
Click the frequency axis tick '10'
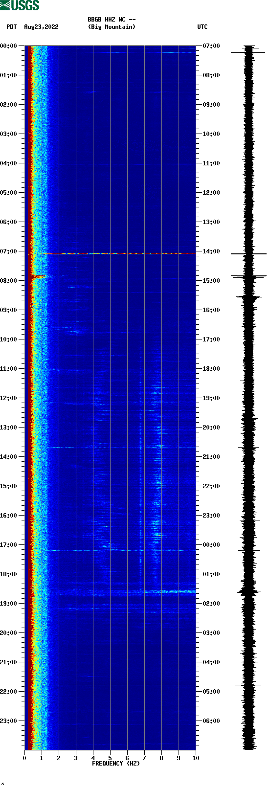point(196,758)
